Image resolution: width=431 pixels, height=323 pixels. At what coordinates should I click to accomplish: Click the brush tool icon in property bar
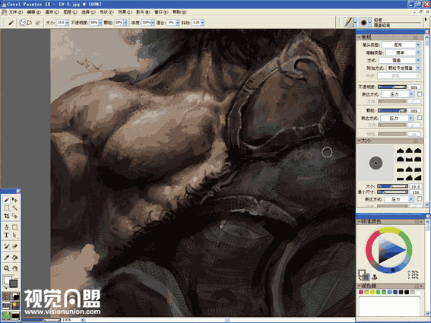[x=11, y=23]
